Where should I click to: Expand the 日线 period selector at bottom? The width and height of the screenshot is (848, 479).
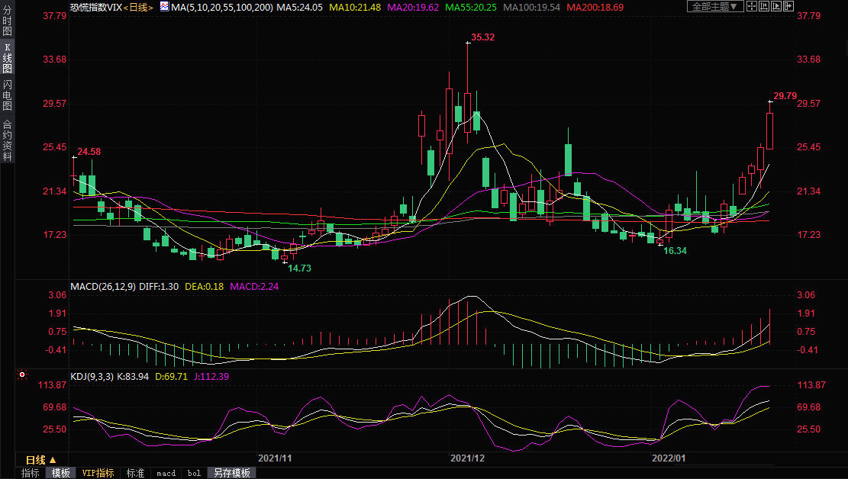coord(41,460)
